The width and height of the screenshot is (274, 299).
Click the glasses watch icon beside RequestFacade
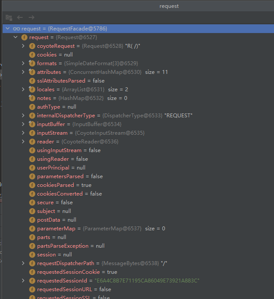point(17,29)
